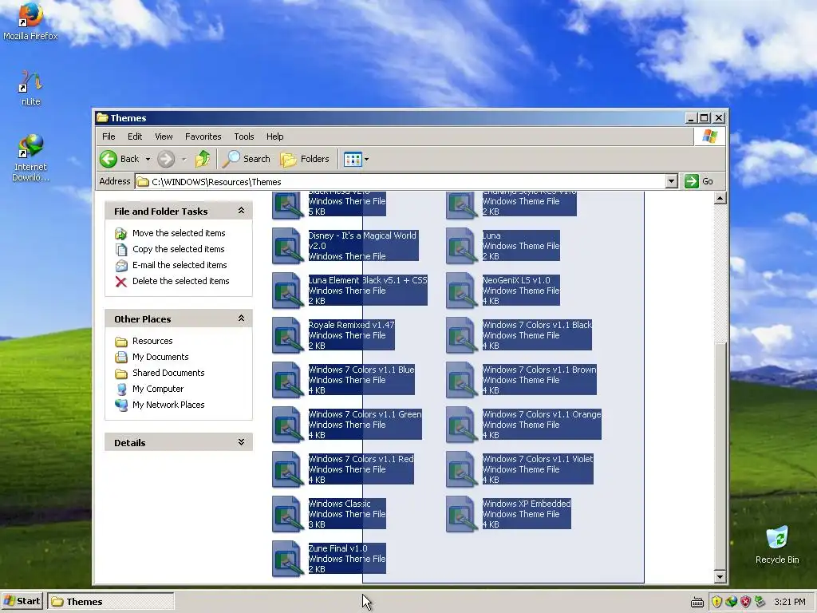Select Windows 7 Colors v1.1 Orange icon
817x613 pixels.
pyautogui.click(x=461, y=425)
